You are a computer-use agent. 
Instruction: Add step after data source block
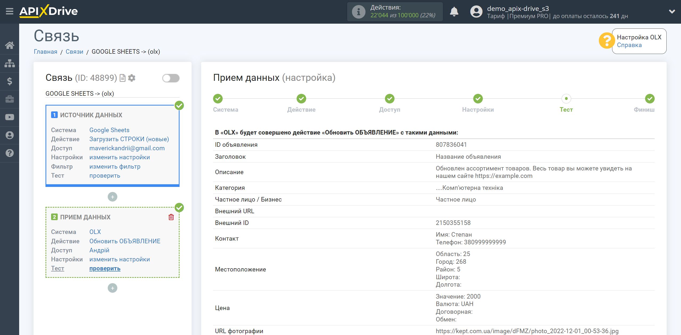[113, 197]
